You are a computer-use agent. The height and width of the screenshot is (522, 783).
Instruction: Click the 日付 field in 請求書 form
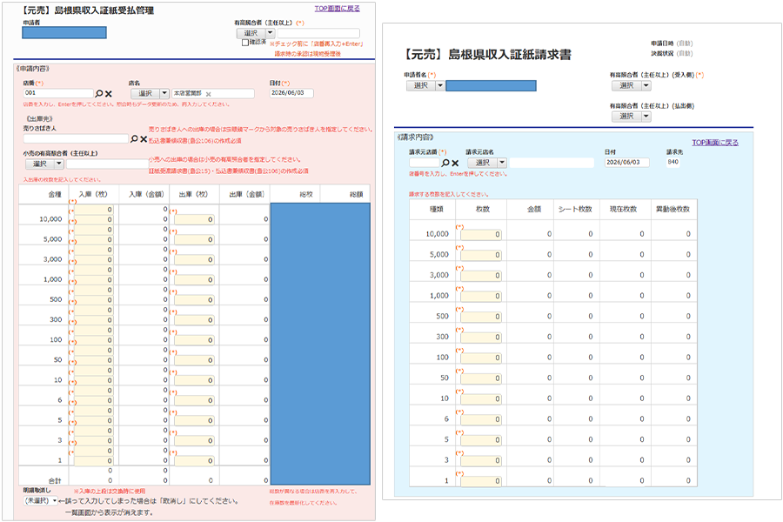626,163
